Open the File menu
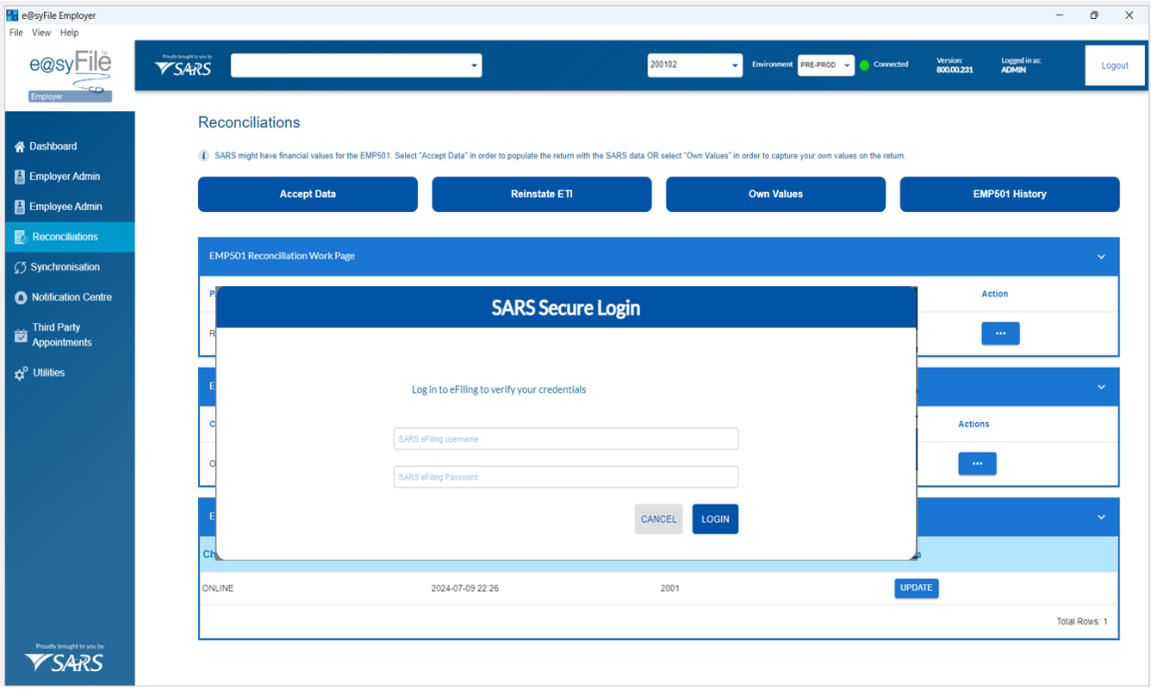The height and width of the screenshot is (689, 1151). 16,33
